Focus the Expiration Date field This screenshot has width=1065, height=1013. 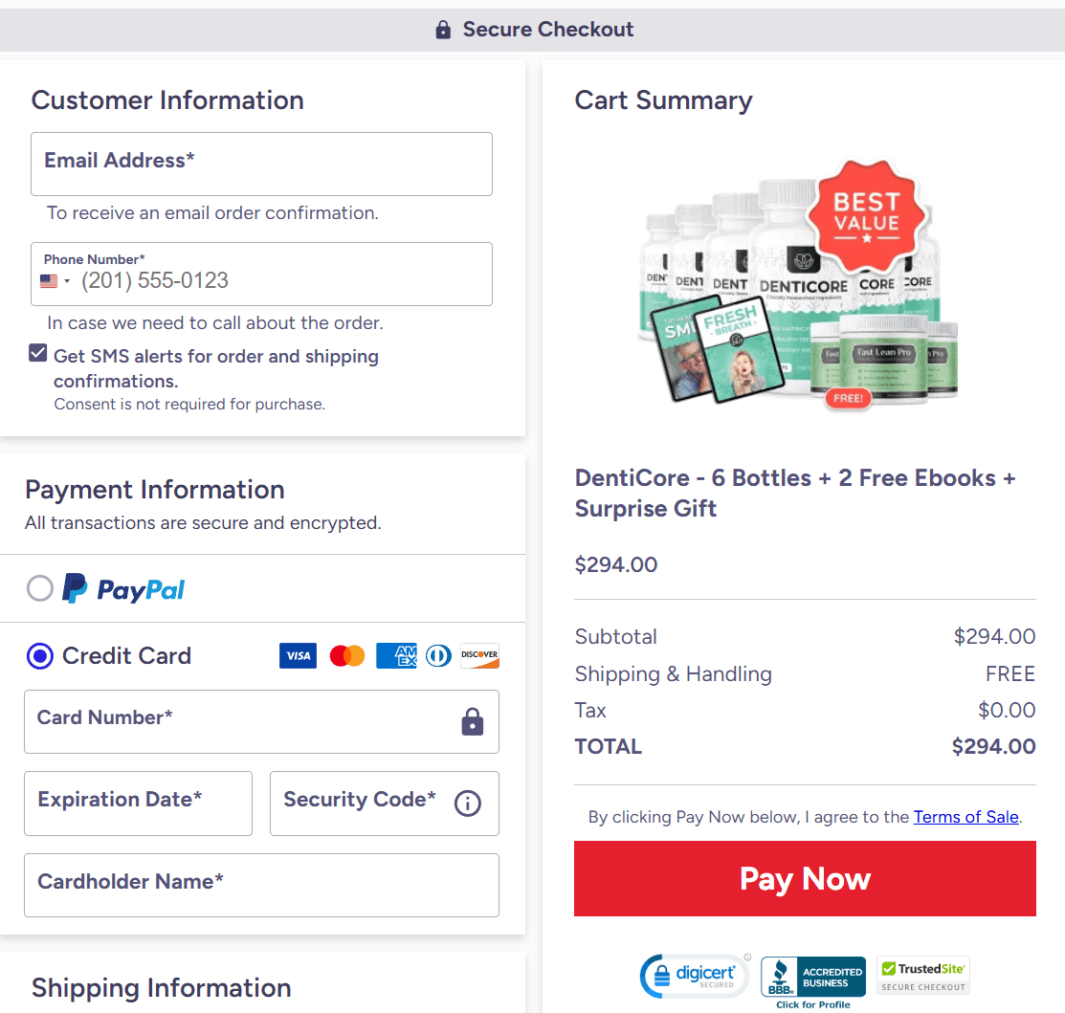coord(138,804)
